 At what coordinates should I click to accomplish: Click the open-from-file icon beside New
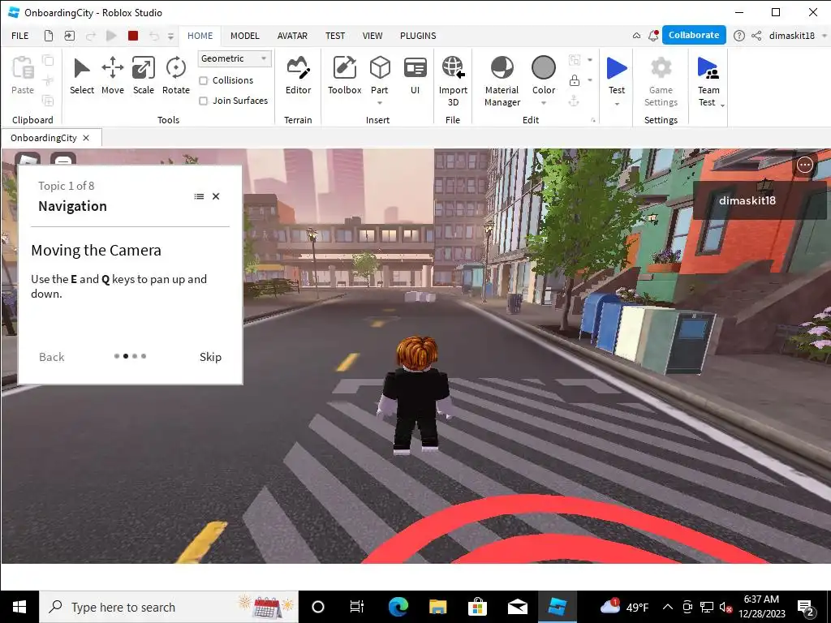click(70, 36)
